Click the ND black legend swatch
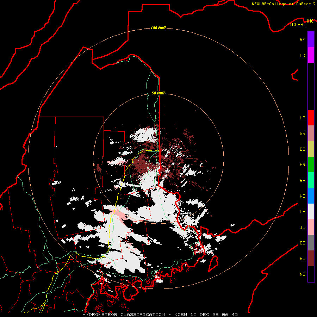 click(x=311, y=274)
